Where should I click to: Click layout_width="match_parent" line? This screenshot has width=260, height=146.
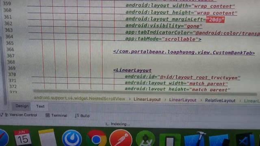point(176,83)
